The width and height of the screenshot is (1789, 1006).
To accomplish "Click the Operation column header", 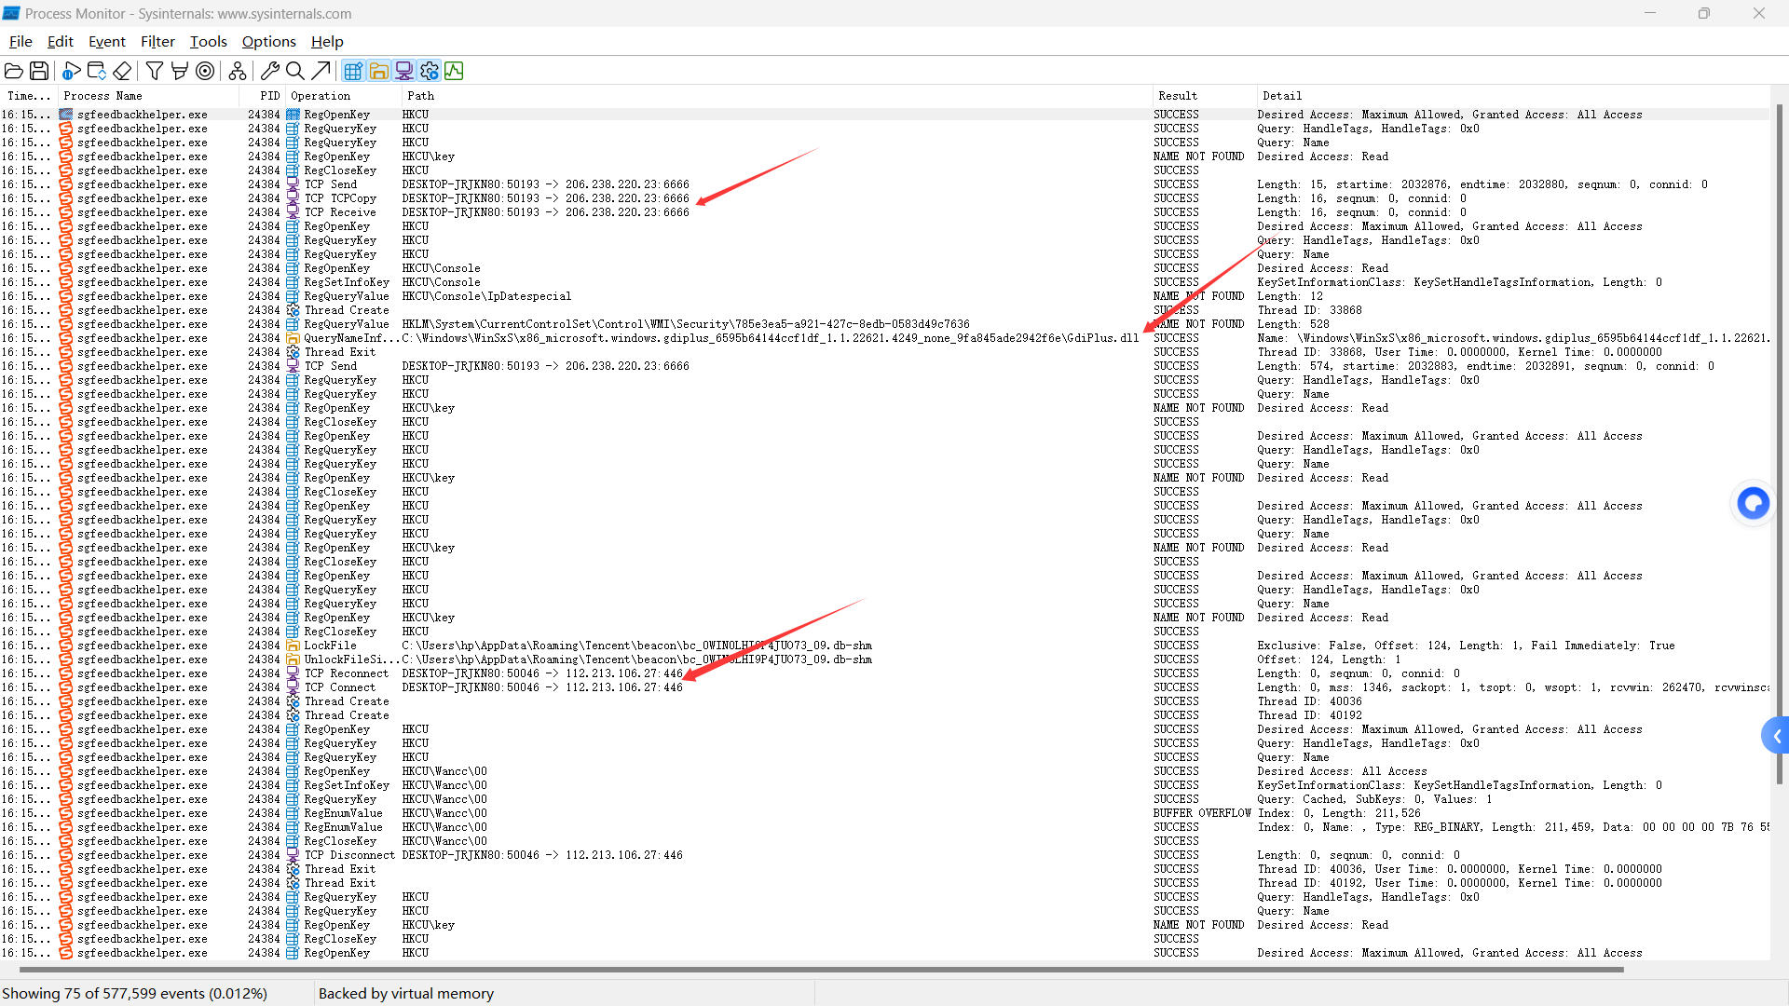I will pos(344,96).
